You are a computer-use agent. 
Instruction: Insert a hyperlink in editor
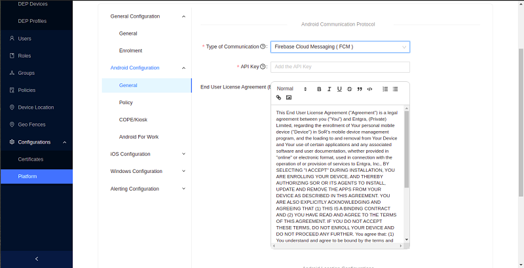click(x=279, y=98)
